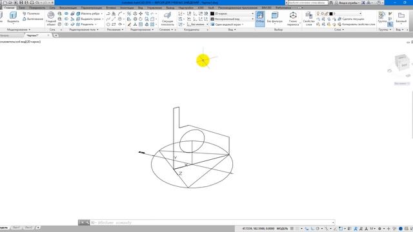Toggle ortho mode in status bar
The width and height of the screenshot is (413, 232).
312,229
